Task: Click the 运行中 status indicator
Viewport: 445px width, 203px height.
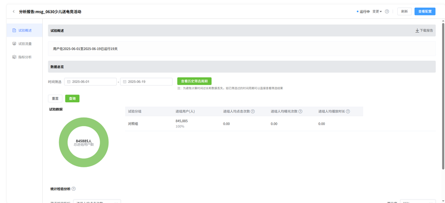Action: (363, 12)
